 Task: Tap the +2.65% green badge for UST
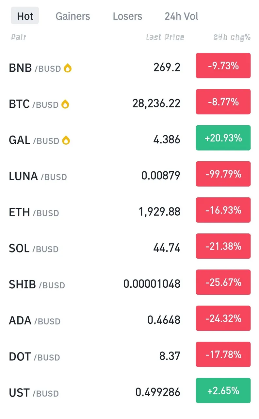coord(223,391)
